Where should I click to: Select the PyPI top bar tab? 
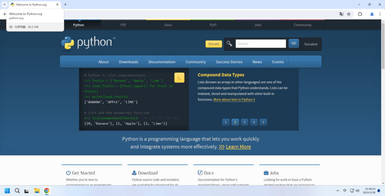pyautogui.click(x=213, y=25)
